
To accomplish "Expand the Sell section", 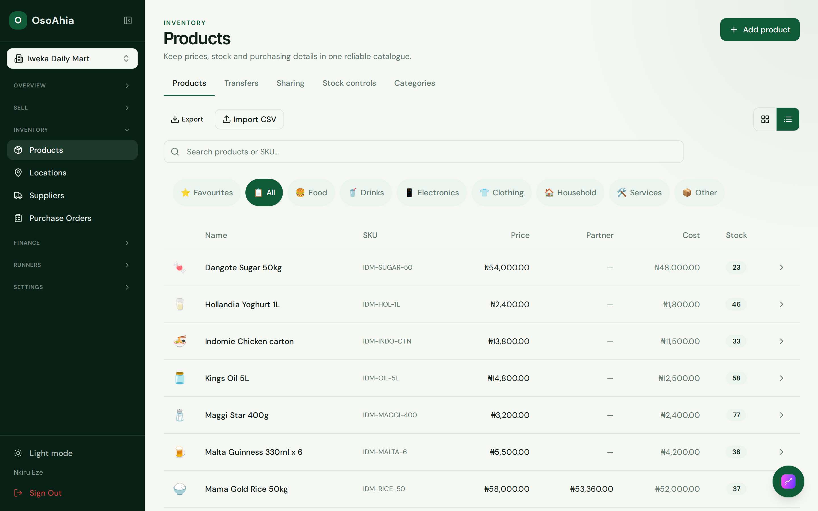I will pyautogui.click(x=72, y=108).
